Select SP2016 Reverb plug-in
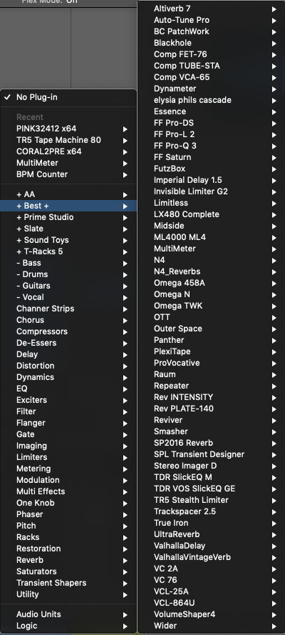 pos(211,443)
